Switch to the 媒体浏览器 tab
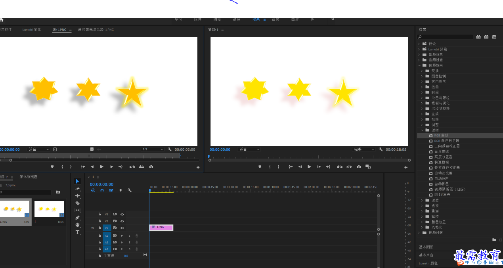Screen dimensions: 503x268 pyautogui.click(x=29, y=177)
